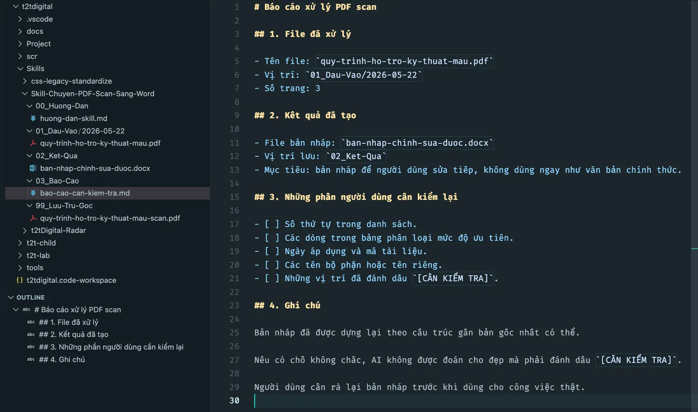Collapse Skill-Chuyen-PDF-Scan-Sang-Word folder
Screen dimensions: 698x412
coord(25,93)
